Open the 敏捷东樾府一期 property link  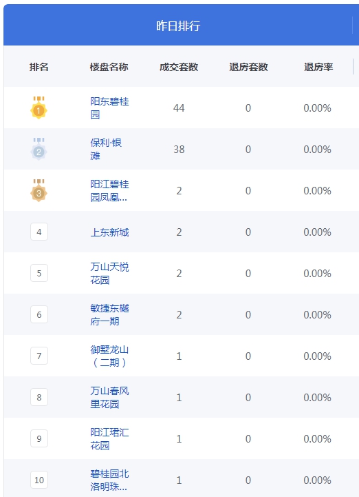(109, 315)
